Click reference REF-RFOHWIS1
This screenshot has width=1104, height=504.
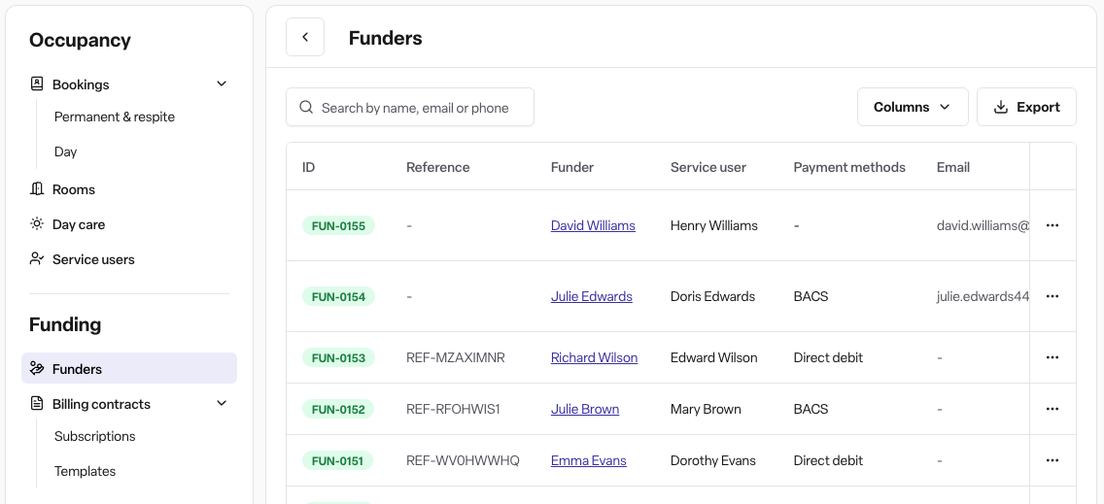454,409
